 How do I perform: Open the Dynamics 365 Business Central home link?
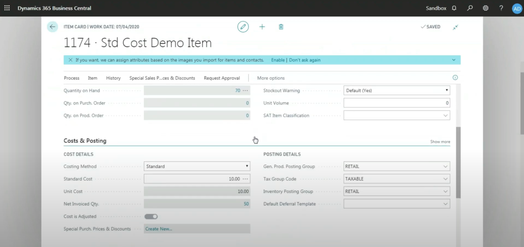pyautogui.click(x=54, y=8)
